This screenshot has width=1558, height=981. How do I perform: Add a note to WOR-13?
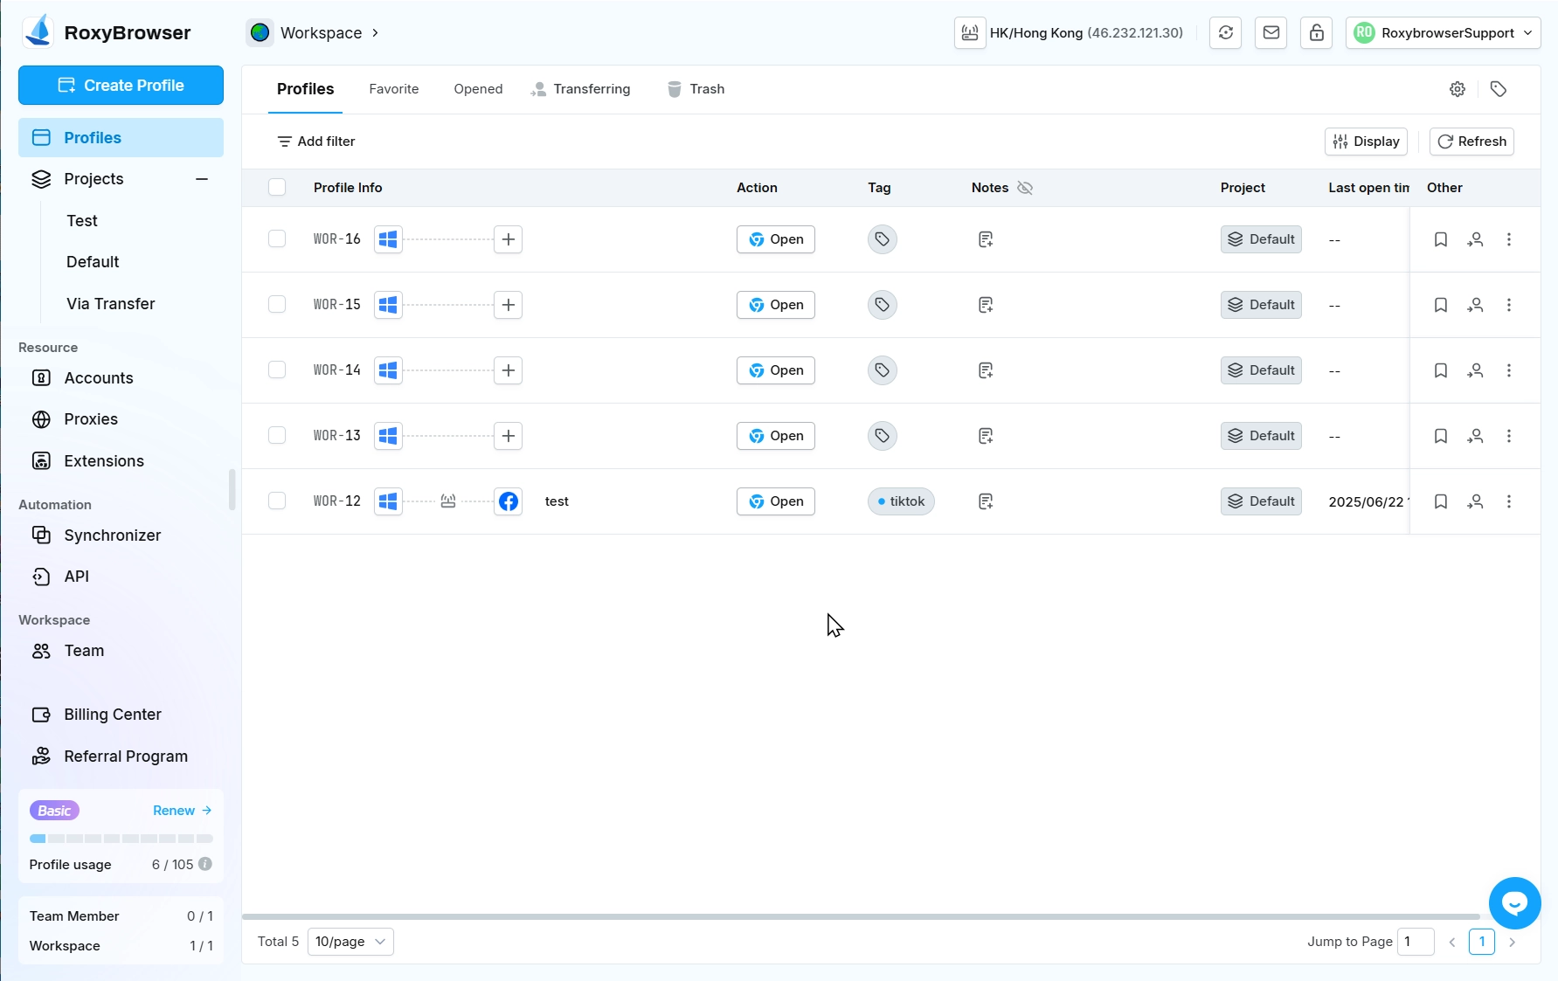point(986,436)
